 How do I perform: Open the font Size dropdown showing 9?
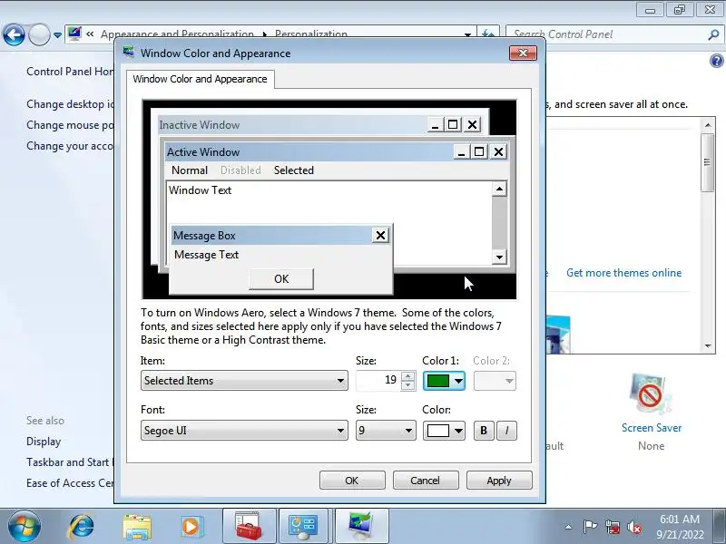(x=386, y=431)
